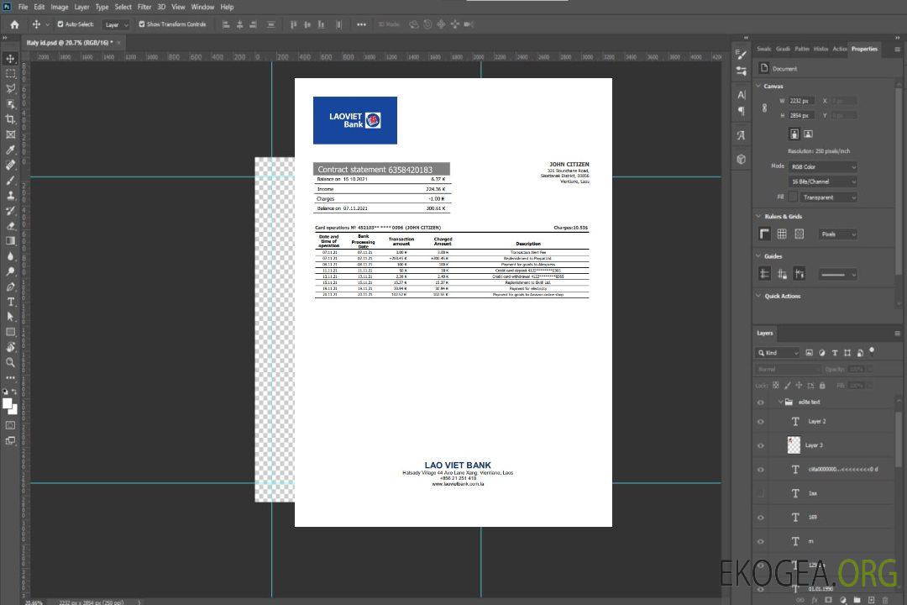Image resolution: width=907 pixels, height=605 pixels.
Task: Collapse the 'edite text' layer group
Action: coord(779,402)
